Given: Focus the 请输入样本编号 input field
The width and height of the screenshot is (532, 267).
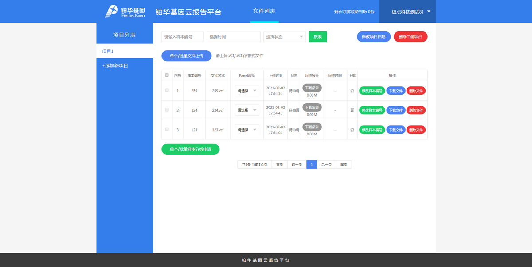Looking at the screenshot, I should click(x=183, y=37).
